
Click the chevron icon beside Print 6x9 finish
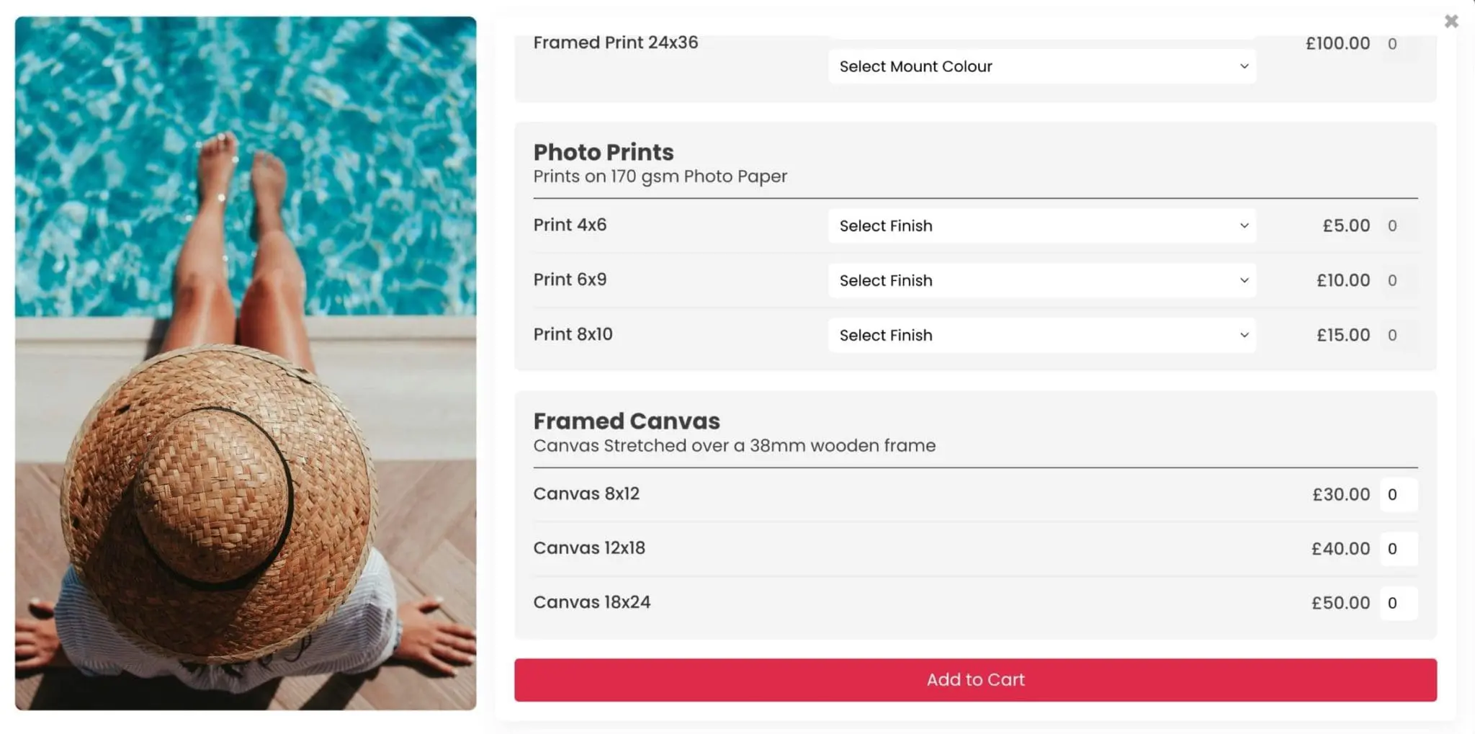1244,280
